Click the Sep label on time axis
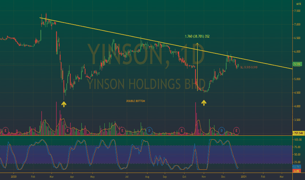This screenshot has height=180, width=305. tap(165, 177)
